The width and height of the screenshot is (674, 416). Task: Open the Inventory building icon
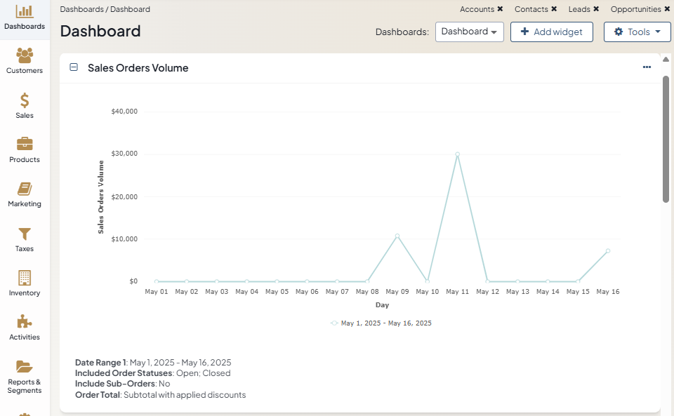[x=25, y=278]
